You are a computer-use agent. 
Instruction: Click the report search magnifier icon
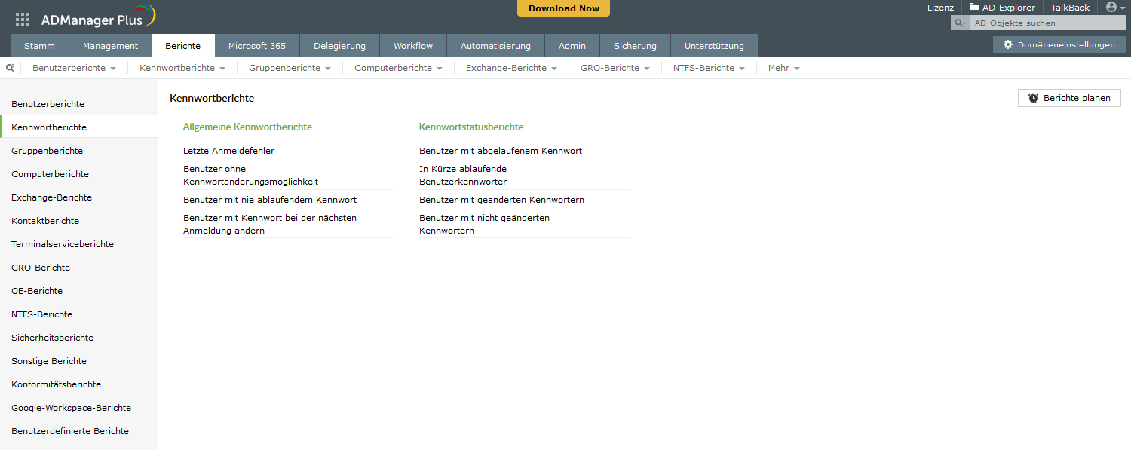[x=10, y=68]
